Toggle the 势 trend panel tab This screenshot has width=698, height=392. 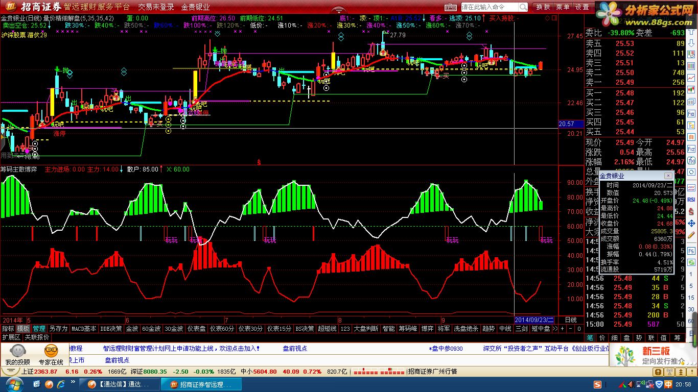(639, 337)
